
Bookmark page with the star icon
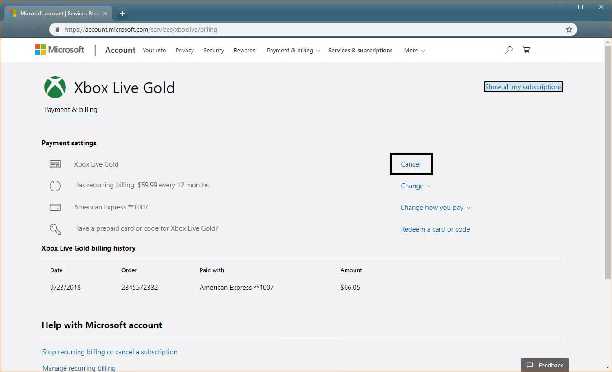569,29
